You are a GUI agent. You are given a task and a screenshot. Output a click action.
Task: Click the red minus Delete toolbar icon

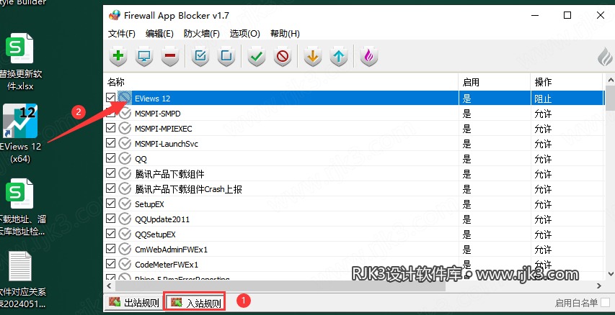pyautogui.click(x=170, y=56)
